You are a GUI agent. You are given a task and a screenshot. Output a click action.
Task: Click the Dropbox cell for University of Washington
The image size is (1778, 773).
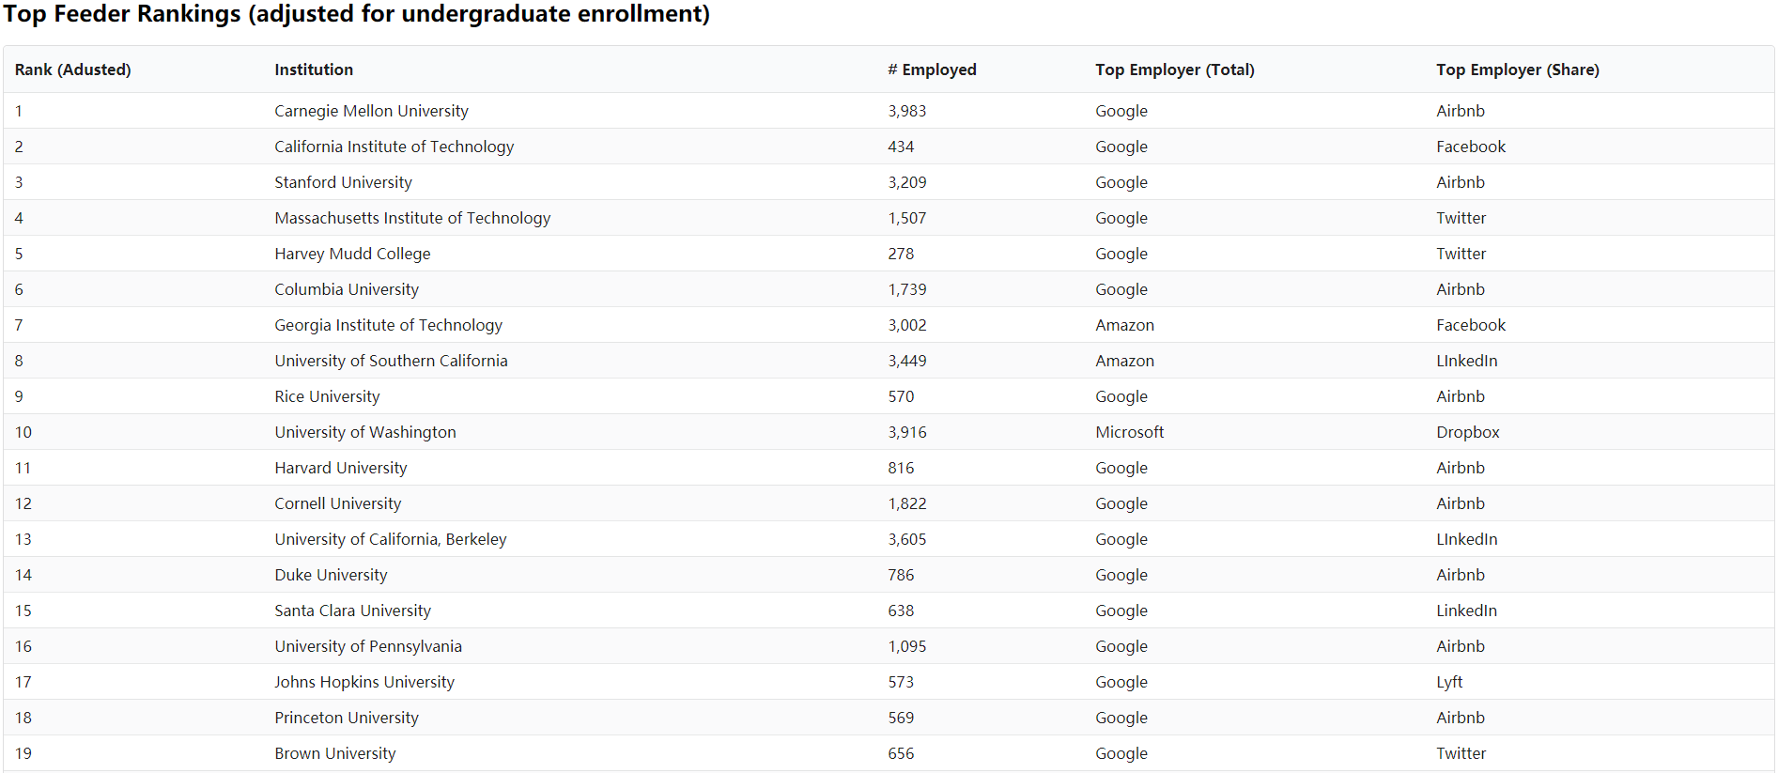point(1467,432)
